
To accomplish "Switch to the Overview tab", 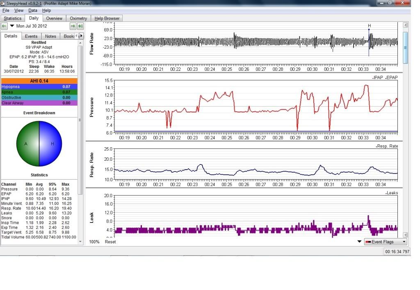I will [x=54, y=18].
